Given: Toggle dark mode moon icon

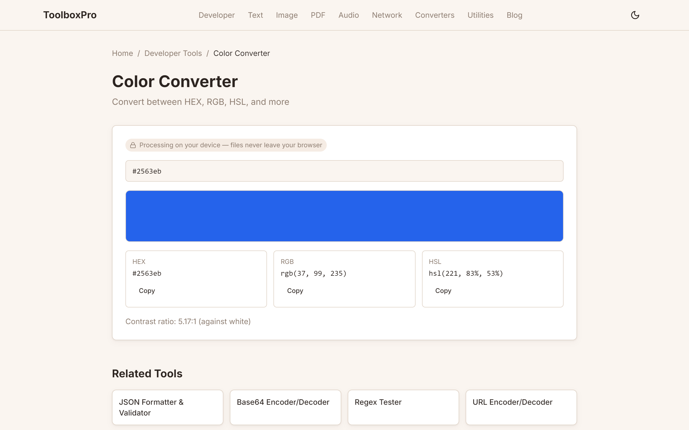Looking at the screenshot, I should (x=635, y=15).
